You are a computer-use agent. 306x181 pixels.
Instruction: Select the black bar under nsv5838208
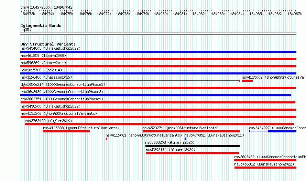[x=193, y=146]
